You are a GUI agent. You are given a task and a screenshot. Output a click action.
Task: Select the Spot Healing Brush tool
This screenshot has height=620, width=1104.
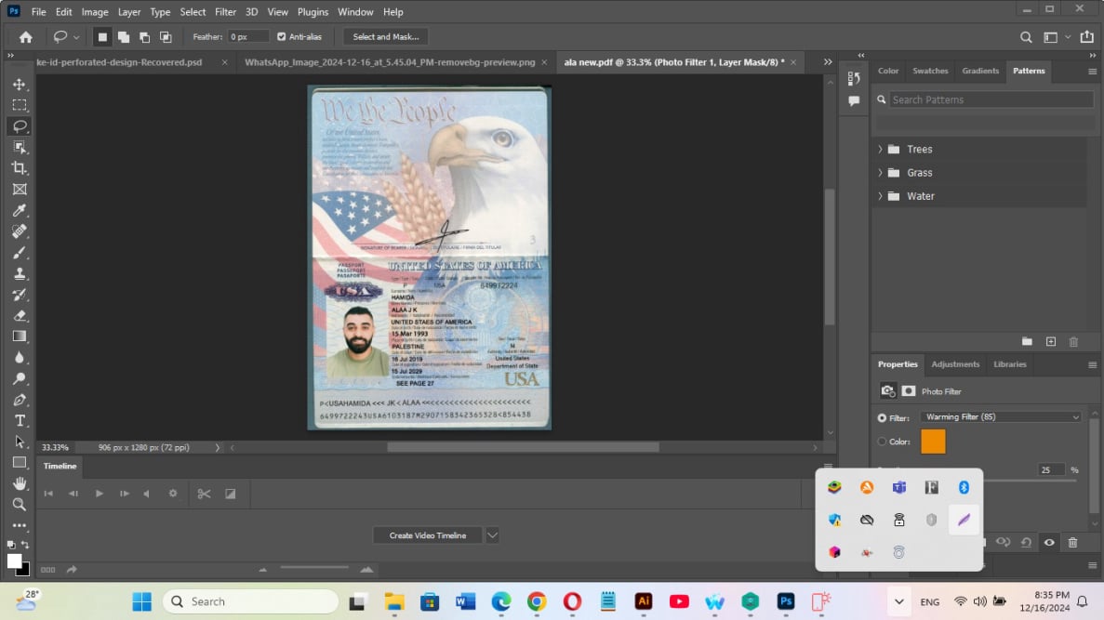(x=20, y=231)
